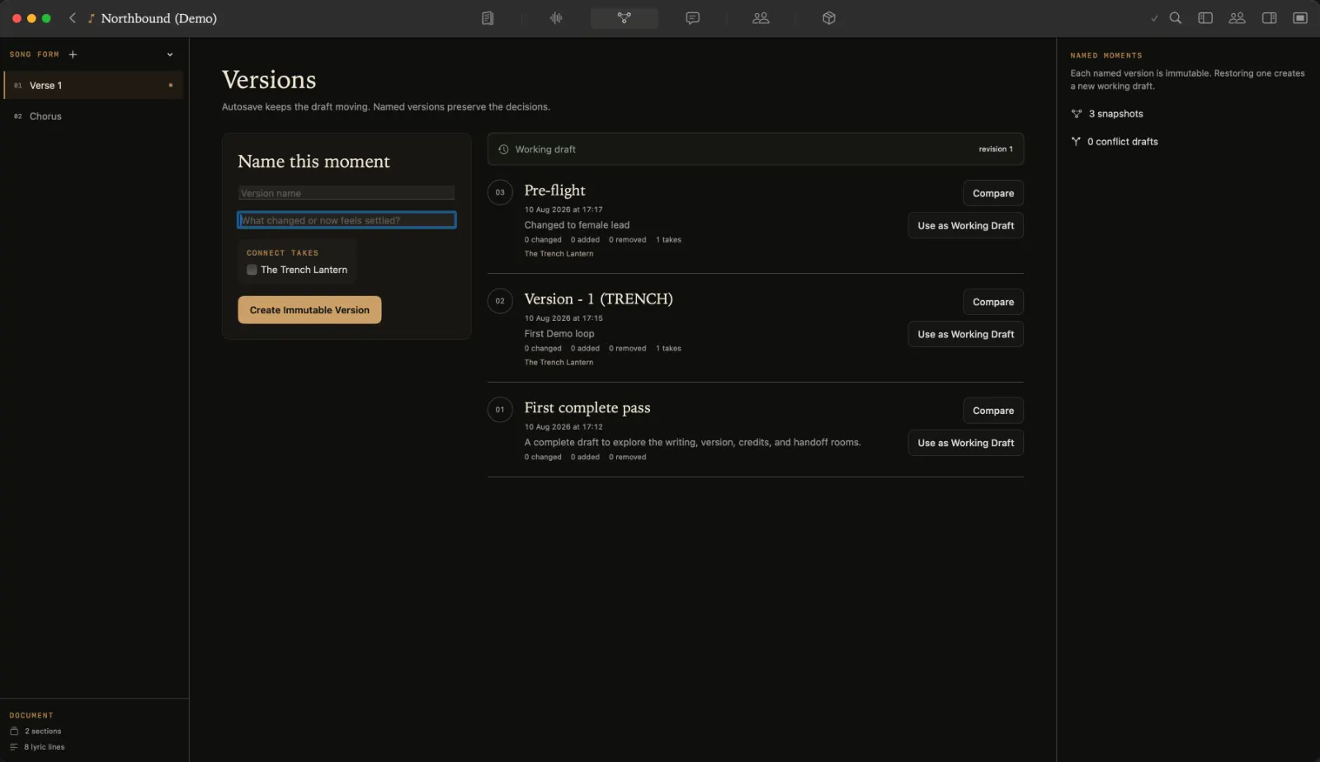Compare the Pre-flight version

(x=993, y=193)
